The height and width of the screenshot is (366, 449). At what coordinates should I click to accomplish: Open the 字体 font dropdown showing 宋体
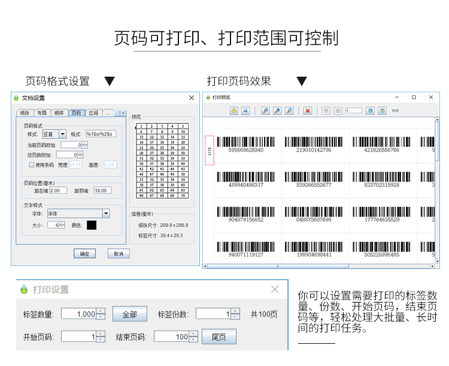click(106, 213)
